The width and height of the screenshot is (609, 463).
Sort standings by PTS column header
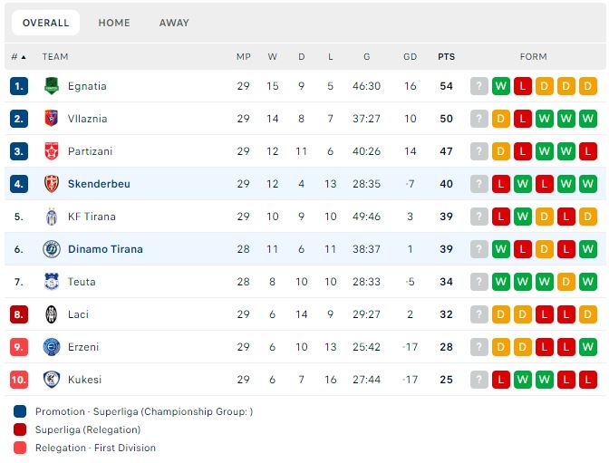click(x=446, y=56)
